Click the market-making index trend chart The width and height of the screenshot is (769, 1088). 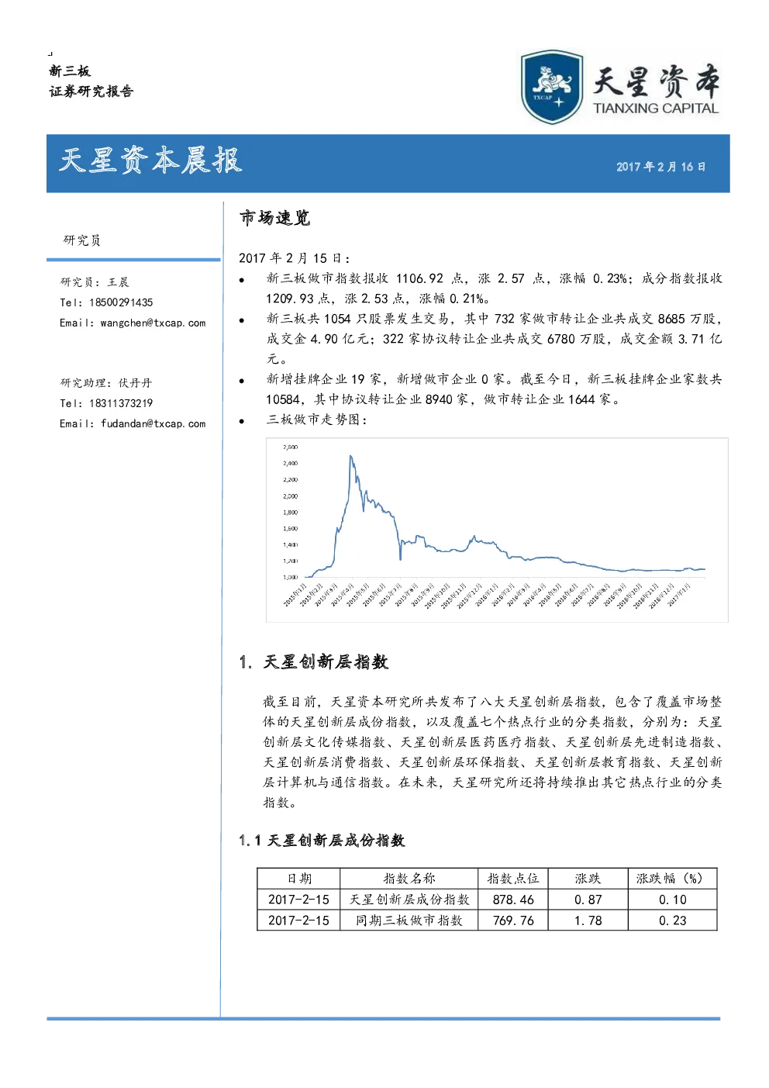497,530
